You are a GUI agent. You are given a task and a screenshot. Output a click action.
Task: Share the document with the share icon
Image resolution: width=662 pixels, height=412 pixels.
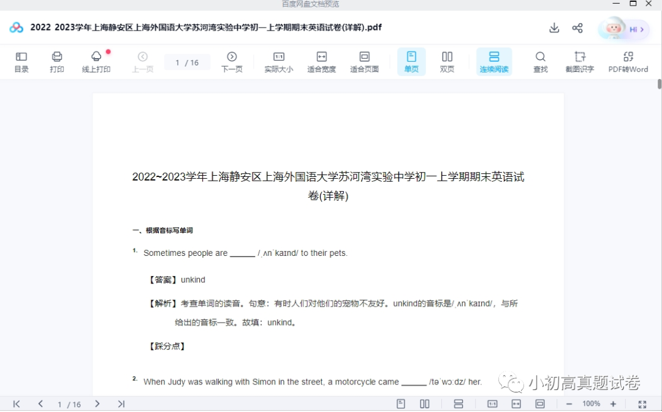coord(577,28)
